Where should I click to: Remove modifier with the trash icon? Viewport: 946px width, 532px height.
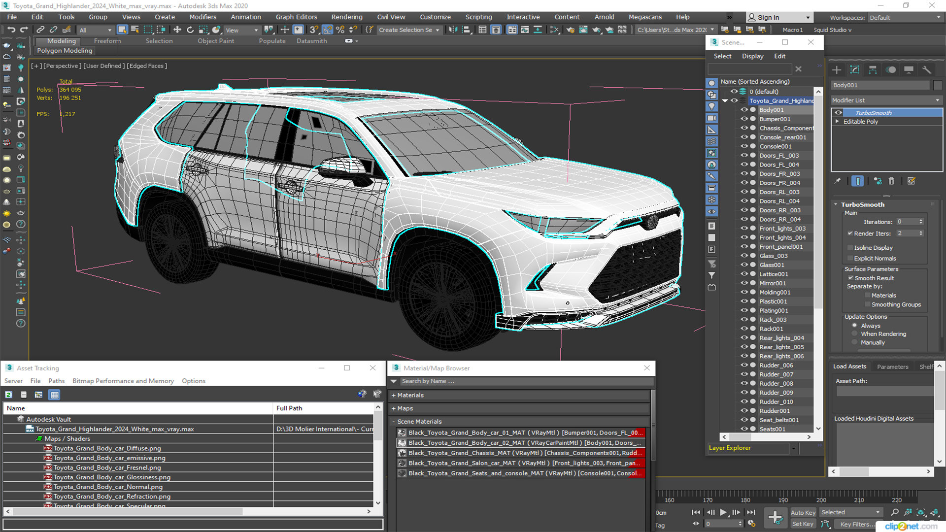point(891,181)
